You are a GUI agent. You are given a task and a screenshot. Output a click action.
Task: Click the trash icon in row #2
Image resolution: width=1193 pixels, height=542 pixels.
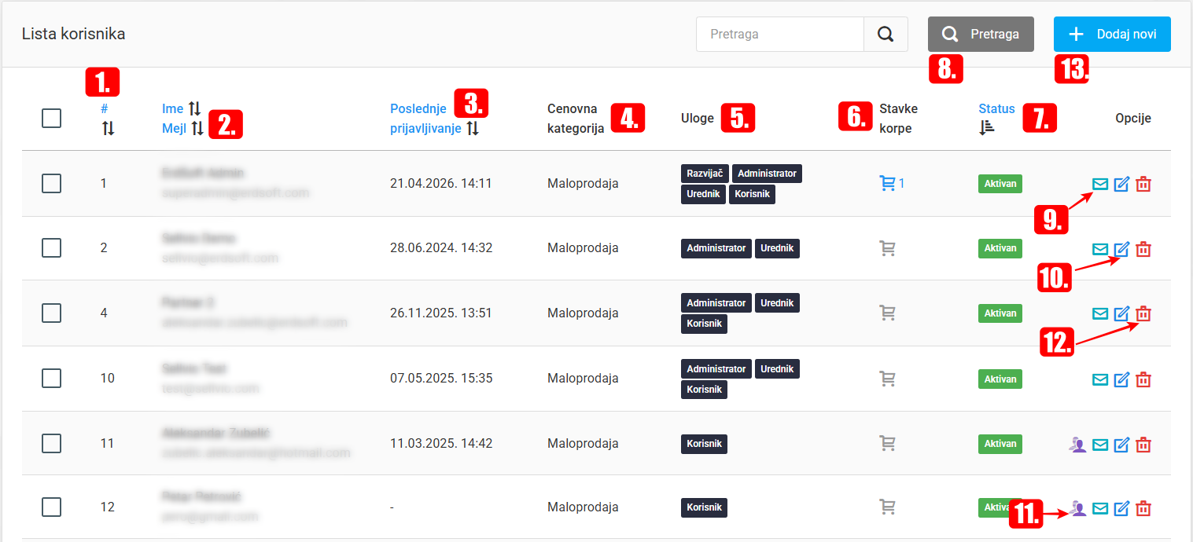(1144, 249)
